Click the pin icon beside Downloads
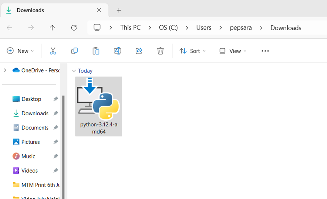Image resolution: width=327 pixels, height=199 pixels. click(x=55, y=113)
